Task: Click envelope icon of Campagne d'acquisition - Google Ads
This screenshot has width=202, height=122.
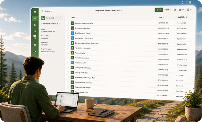Action: point(72,43)
